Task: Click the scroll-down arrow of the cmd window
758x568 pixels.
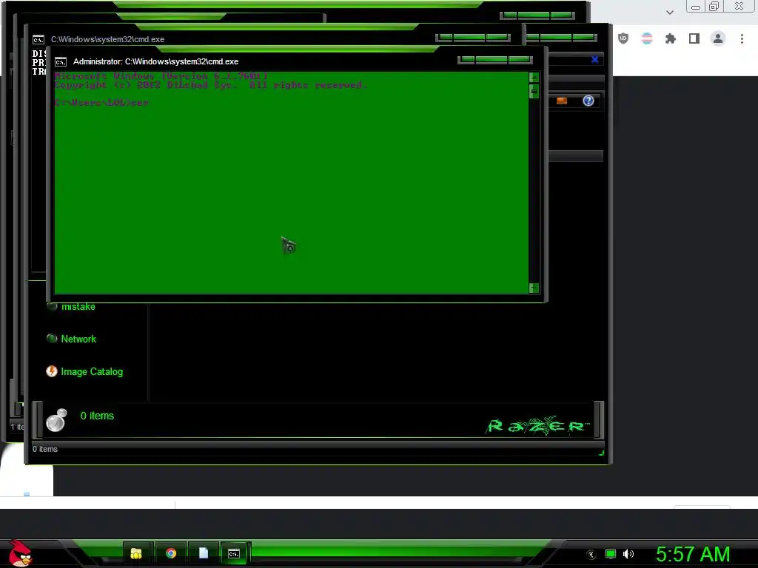Action: [534, 288]
